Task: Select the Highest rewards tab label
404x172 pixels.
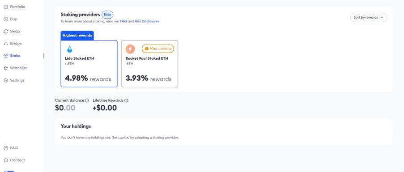Action: click(77, 36)
